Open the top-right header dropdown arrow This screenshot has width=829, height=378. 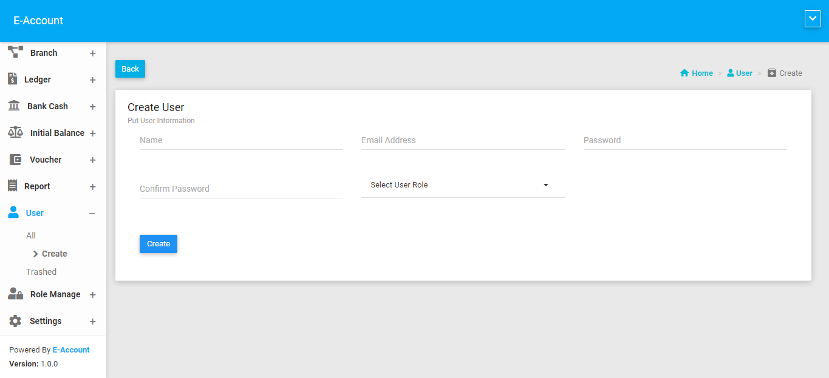pos(812,19)
